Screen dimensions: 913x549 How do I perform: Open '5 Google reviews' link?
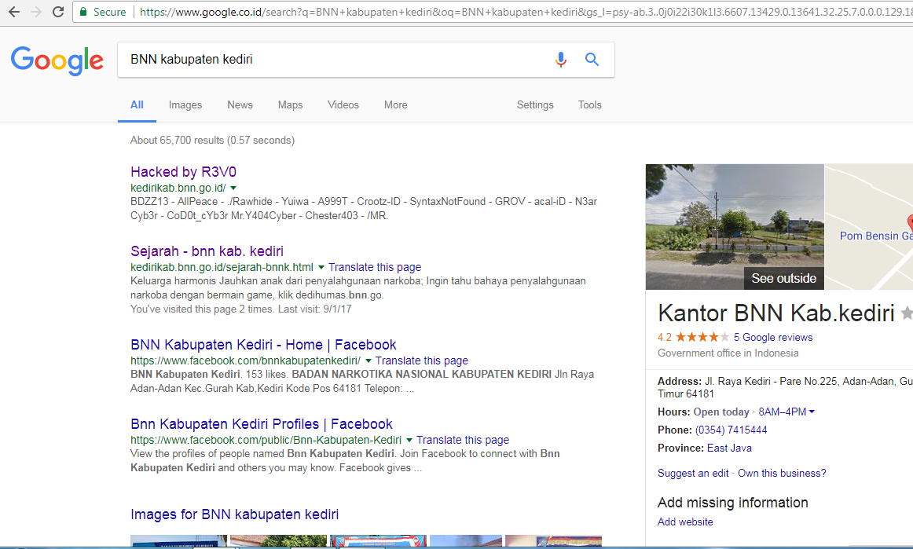772,337
